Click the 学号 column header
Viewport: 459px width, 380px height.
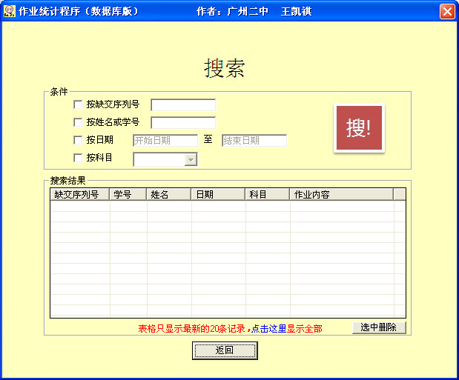(x=128, y=194)
